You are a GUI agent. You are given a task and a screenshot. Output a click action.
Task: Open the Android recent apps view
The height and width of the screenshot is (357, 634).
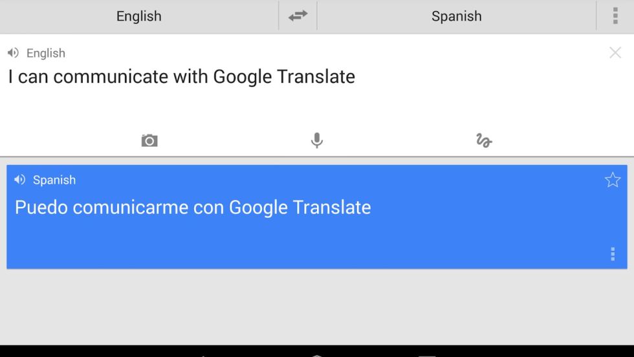pos(427,354)
